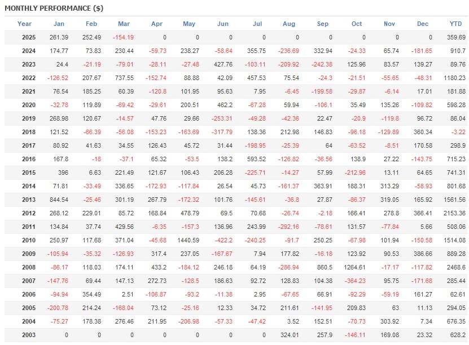Select the 737.55 March 2022 cell
Viewport: 469px width, 345px height.
[124, 78]
